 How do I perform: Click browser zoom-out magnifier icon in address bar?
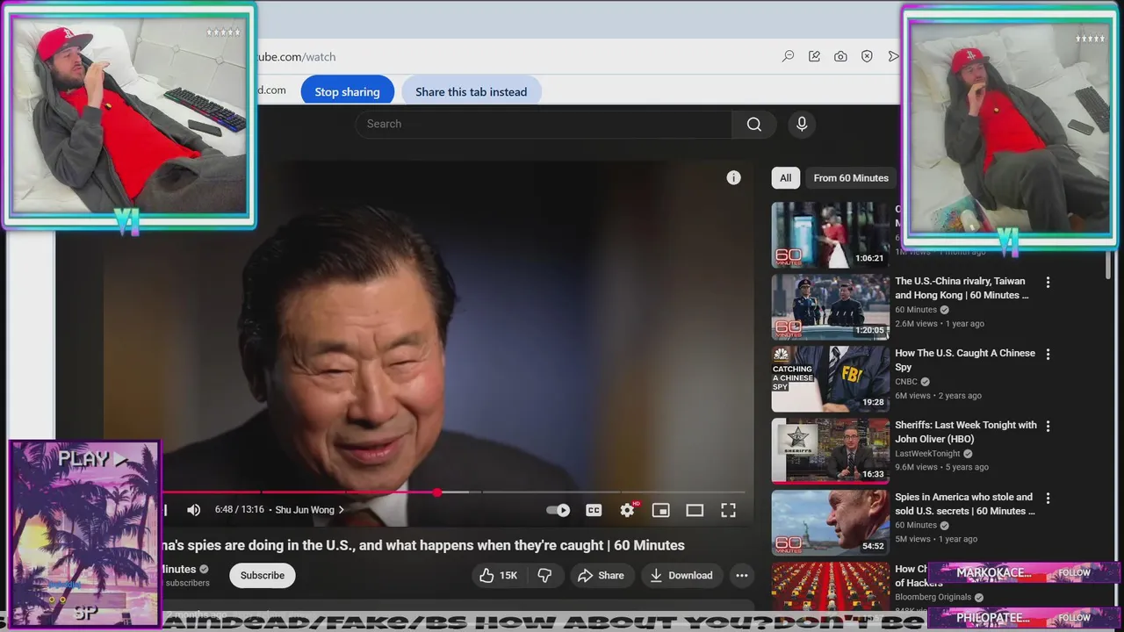(788, 56)
